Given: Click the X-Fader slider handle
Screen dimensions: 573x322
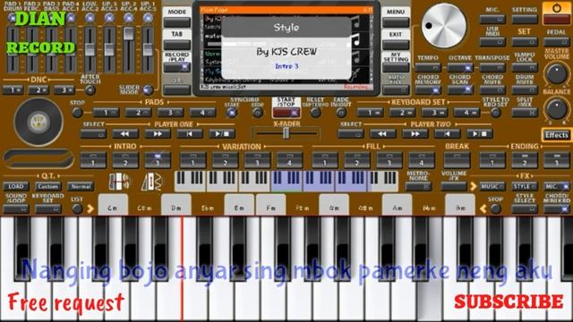Looking at the screenshot, I should click(x=286, y=133).
